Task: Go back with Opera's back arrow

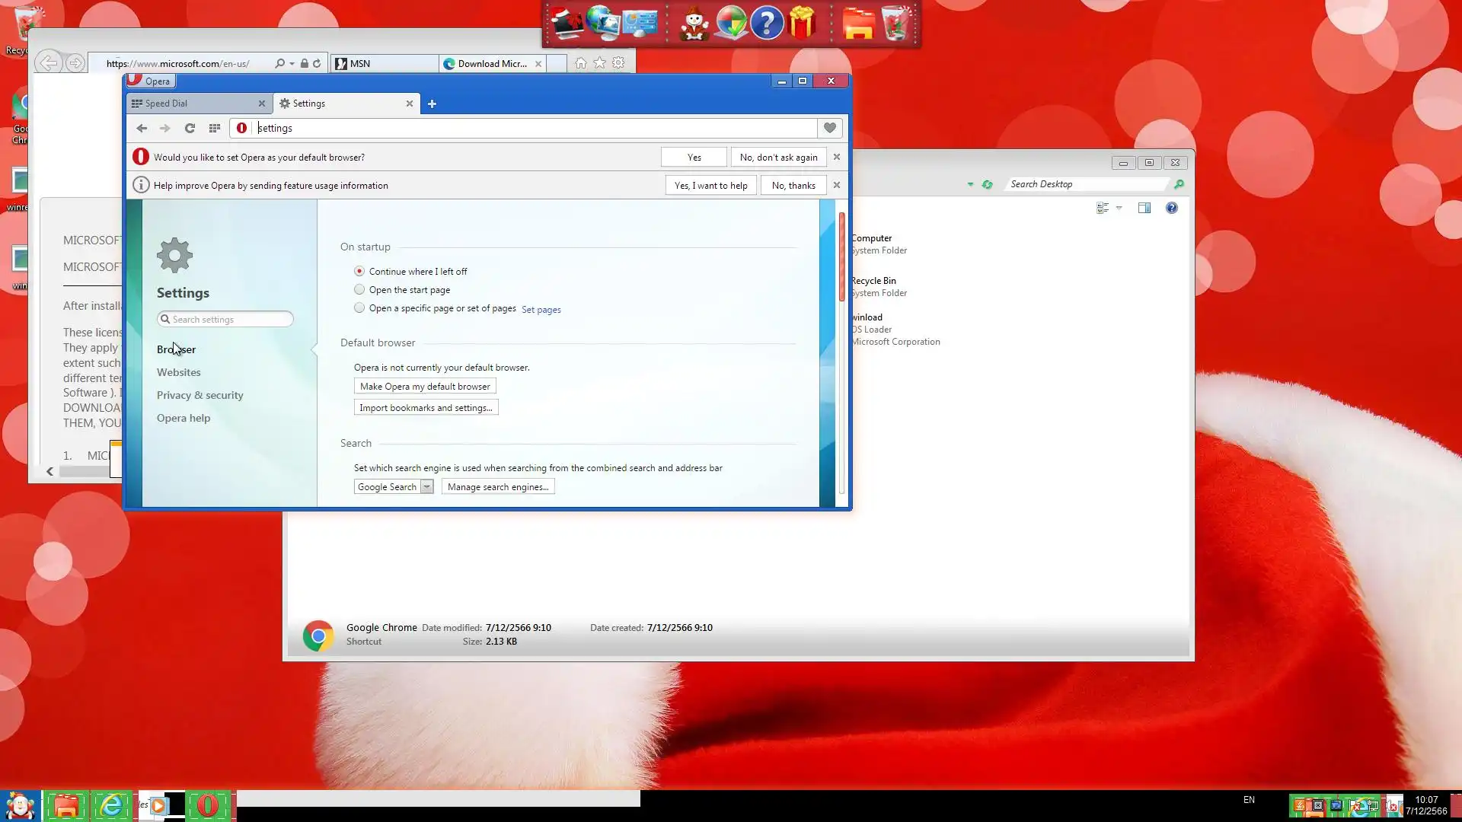Action: pyautogui.click(x=142, y=128)
